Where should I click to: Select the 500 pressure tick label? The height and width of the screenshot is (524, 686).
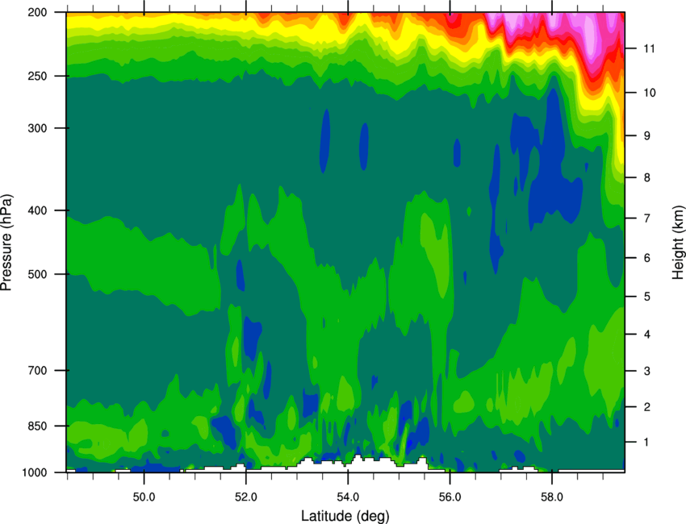pyautogui.click(x=37, y=274)
